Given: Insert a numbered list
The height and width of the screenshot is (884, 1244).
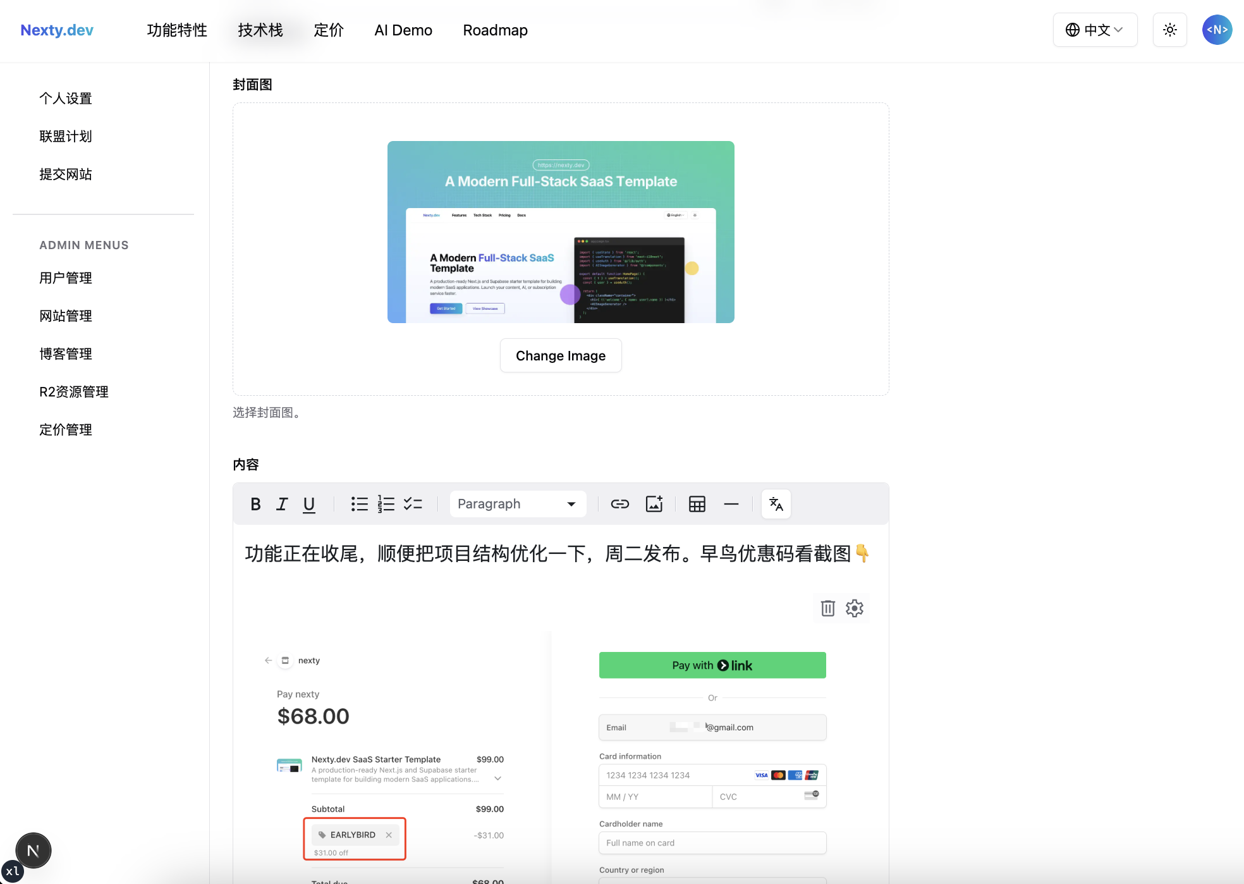Looking at the screenshot, I should pos(386,504).
